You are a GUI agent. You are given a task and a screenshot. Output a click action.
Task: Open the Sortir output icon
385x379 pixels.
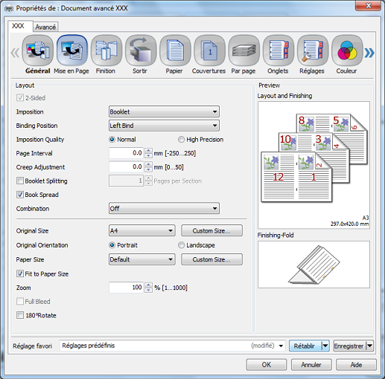(141, 51)
